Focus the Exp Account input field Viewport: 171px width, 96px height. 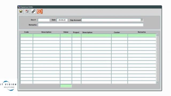[x=111, y=20]
